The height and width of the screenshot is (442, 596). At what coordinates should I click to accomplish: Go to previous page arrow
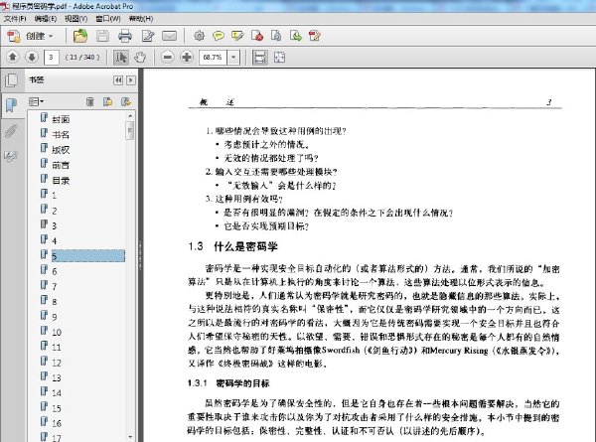coord(13,58)
